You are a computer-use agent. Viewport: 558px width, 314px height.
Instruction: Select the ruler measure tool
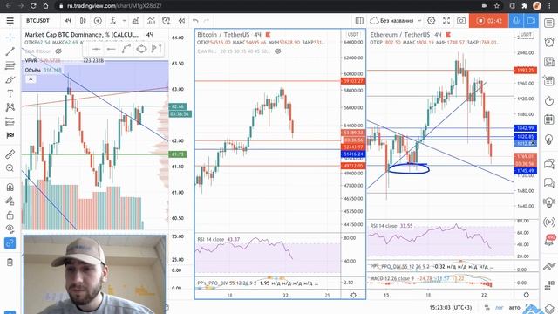10,154
